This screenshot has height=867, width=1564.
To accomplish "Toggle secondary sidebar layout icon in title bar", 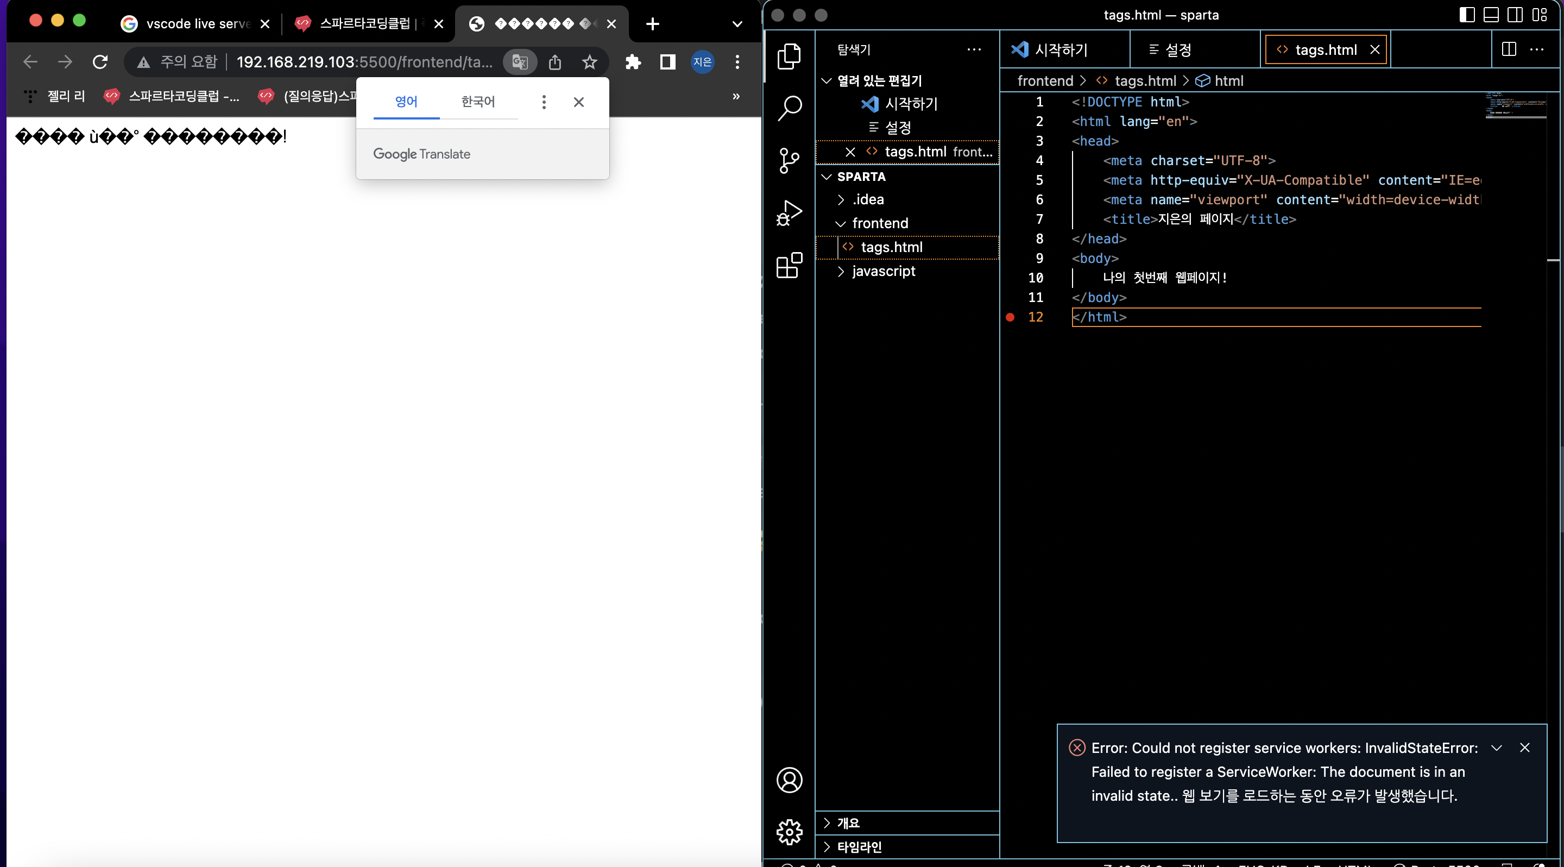I will 1516,15.
